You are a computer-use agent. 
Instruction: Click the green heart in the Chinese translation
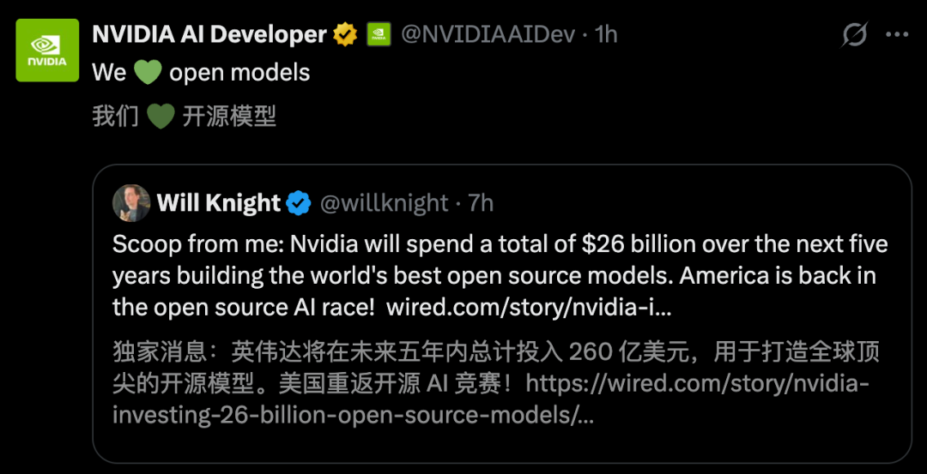(161, 116)
